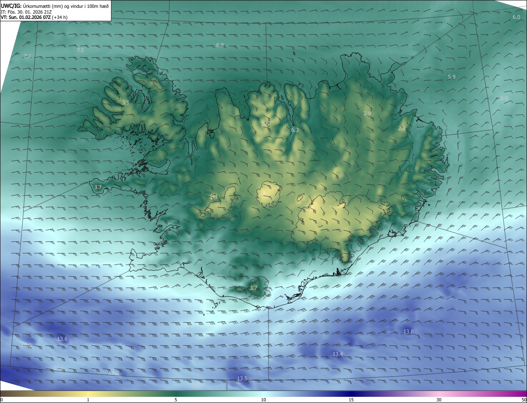Viewport: 527px width, 403px height.
Task: Click the map value "13.6"
Action: pyautogui.click(x=62, y=339)
